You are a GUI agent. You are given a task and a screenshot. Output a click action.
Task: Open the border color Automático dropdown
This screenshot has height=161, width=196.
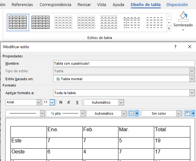[x=124, y=113]
